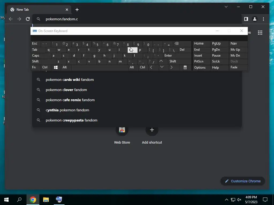Toggle left Ctrl key on on-screen keyboard
Image resolution: width=274 pixels, height=205 pixels.
[46, 67]
